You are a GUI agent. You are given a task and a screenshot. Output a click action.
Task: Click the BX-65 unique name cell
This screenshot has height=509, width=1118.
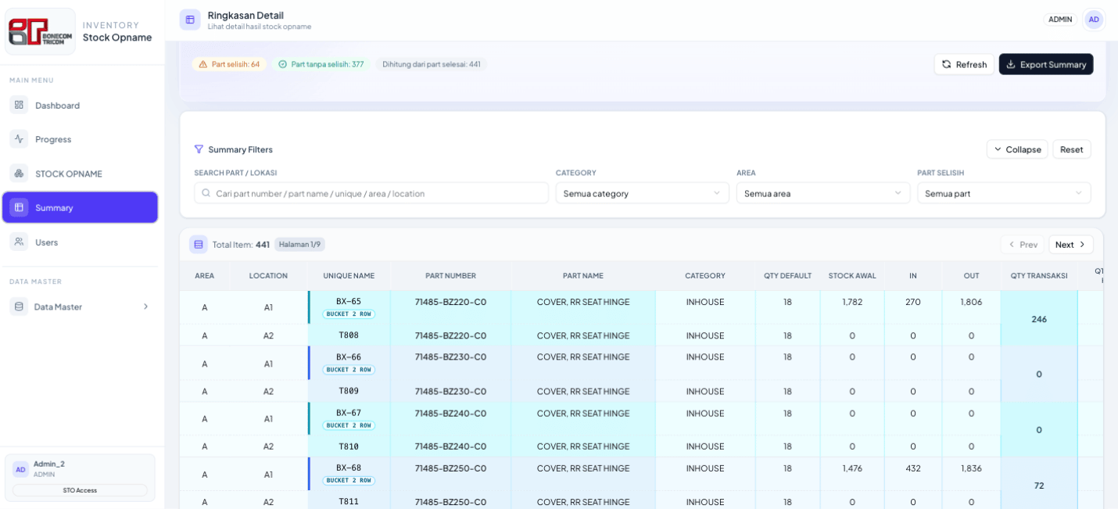349,307
